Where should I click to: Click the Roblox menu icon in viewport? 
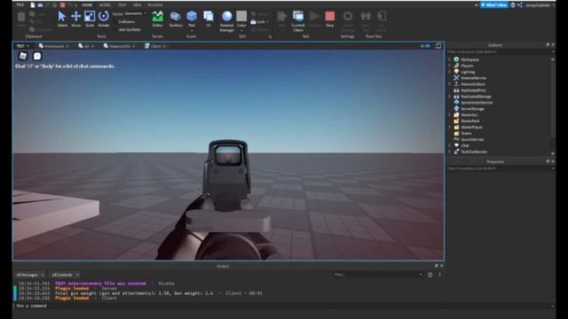click(23, 56)
